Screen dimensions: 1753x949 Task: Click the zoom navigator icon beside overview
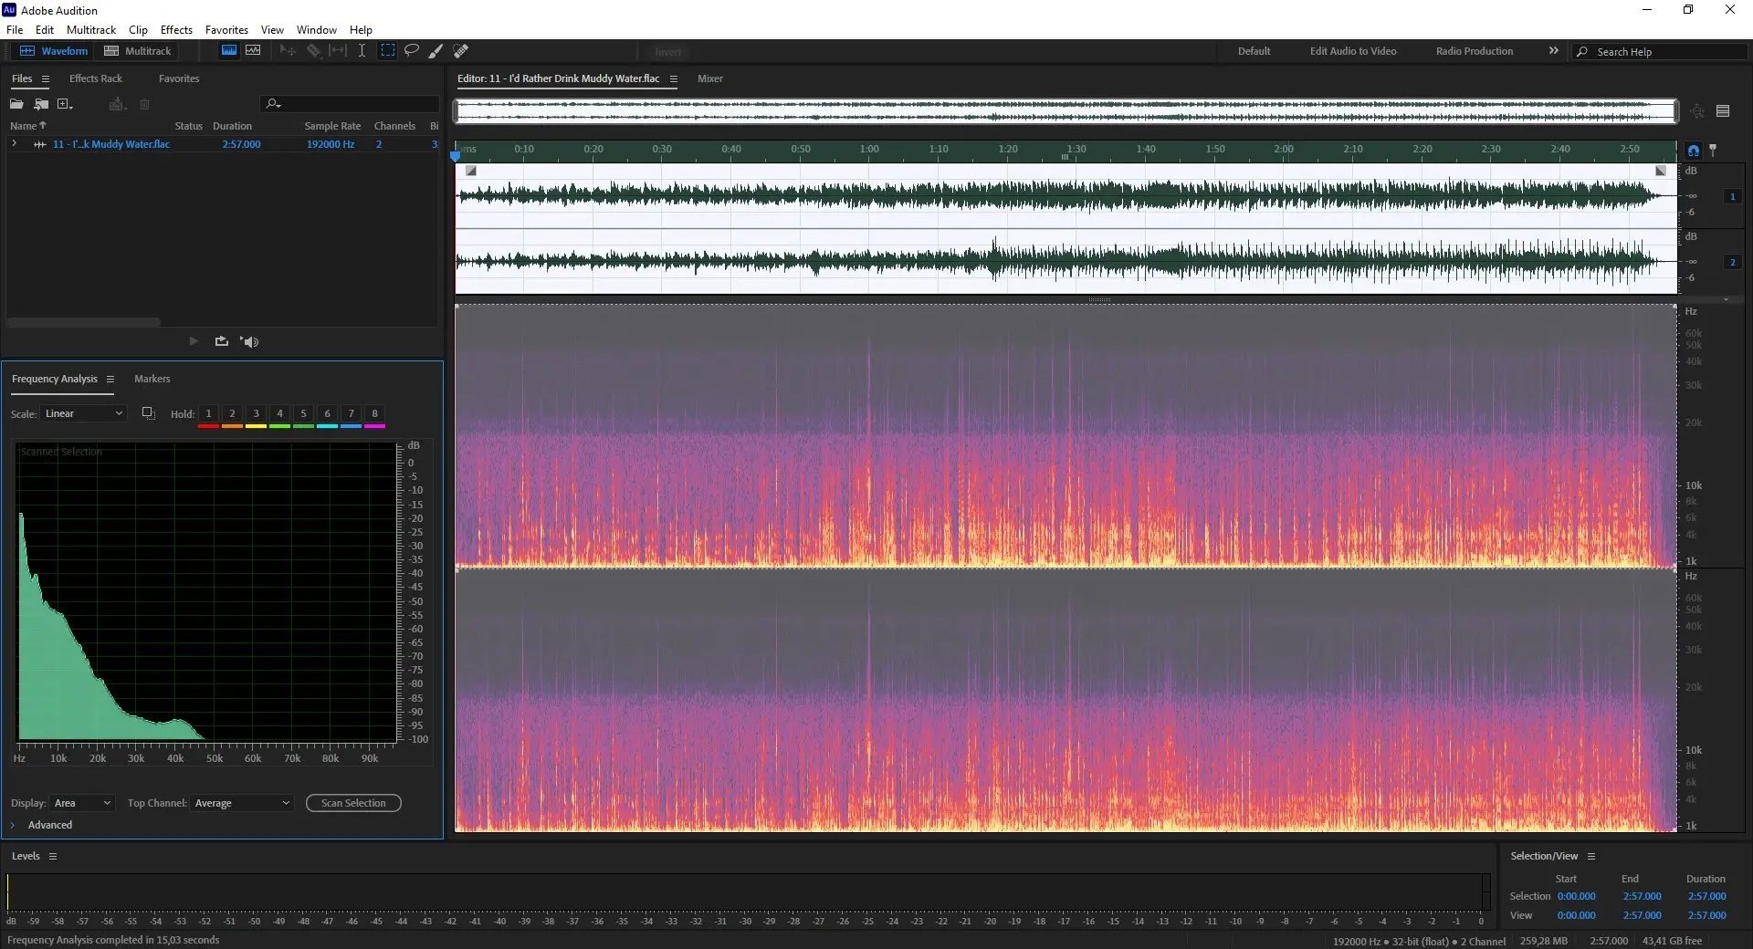1696,111
